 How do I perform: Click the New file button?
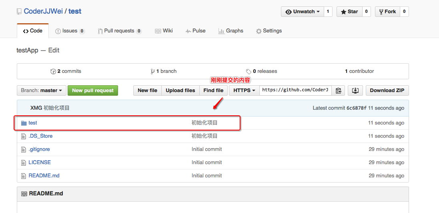(148, 90)
